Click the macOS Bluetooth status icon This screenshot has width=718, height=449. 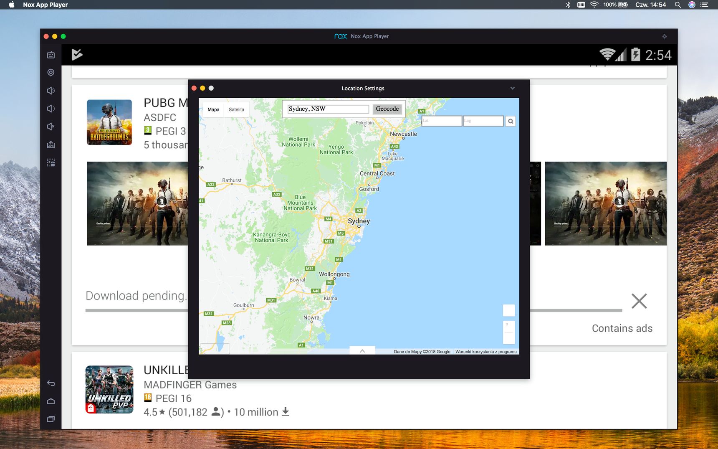[x=568, y=5]
